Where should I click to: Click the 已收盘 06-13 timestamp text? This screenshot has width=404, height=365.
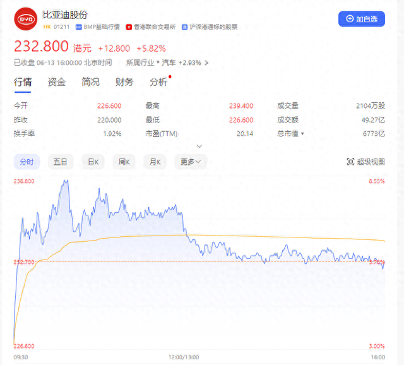tap(63, 63)
